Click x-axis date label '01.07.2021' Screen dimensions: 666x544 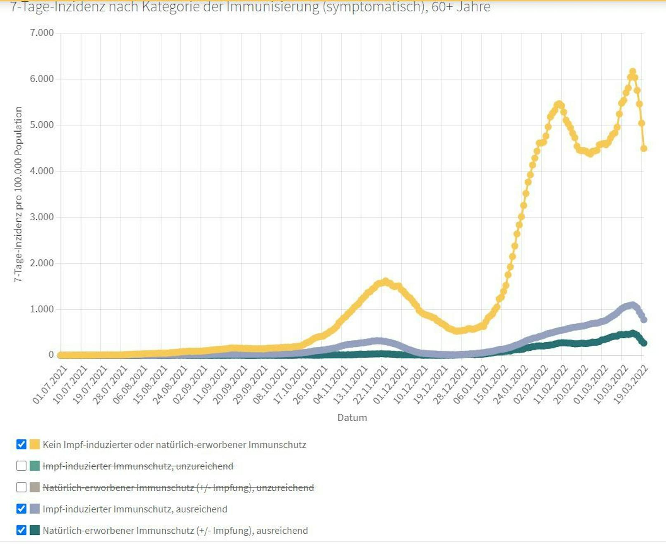coord(49,384)
